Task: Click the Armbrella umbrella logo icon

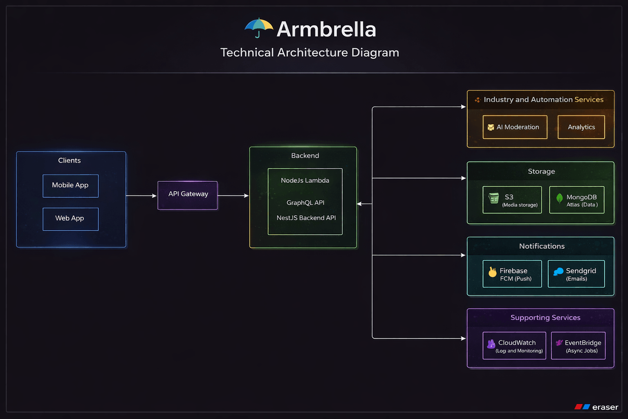Action: (258, 28)
